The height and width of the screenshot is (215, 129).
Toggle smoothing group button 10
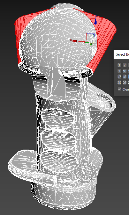pos(124,71)
